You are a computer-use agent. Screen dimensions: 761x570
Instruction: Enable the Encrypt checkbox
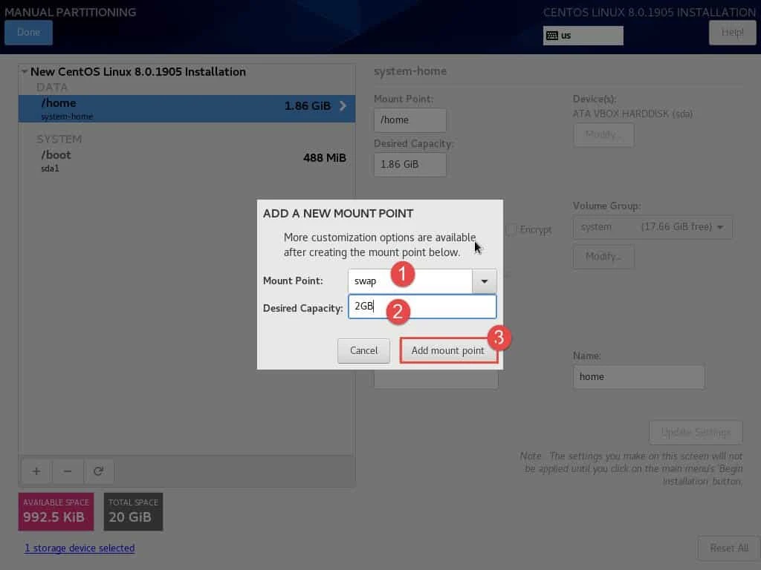511,229
